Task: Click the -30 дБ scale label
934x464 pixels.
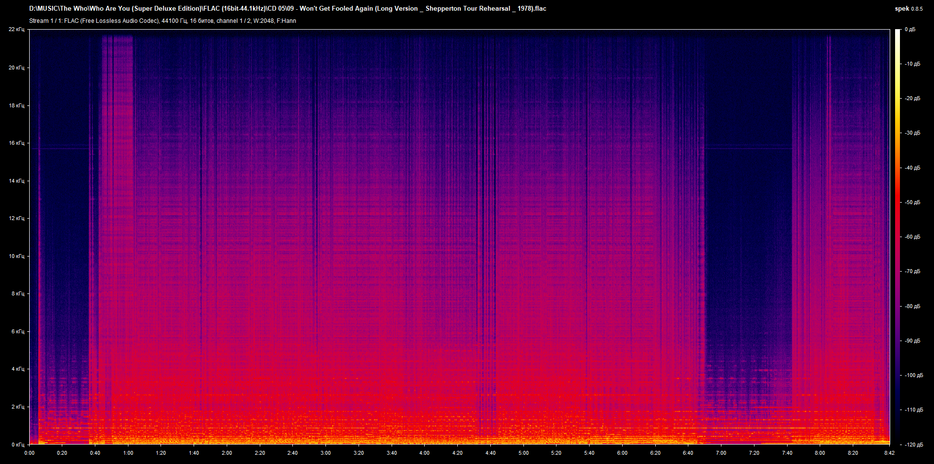Action: click(x=912, y=133)
